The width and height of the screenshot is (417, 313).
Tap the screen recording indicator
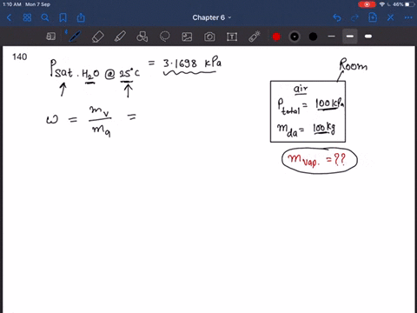point(367,4)
